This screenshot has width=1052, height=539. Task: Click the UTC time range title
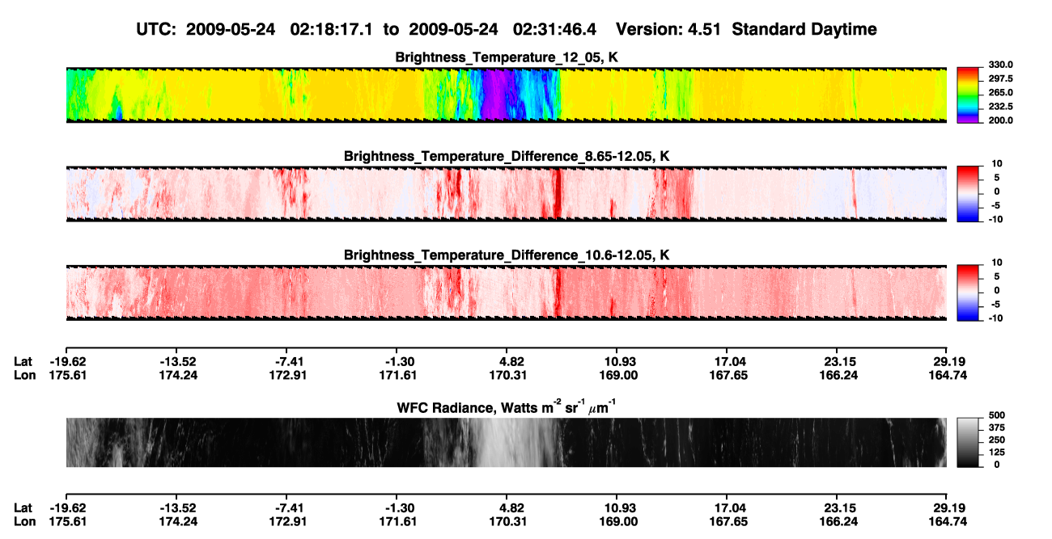coord(507,29)
